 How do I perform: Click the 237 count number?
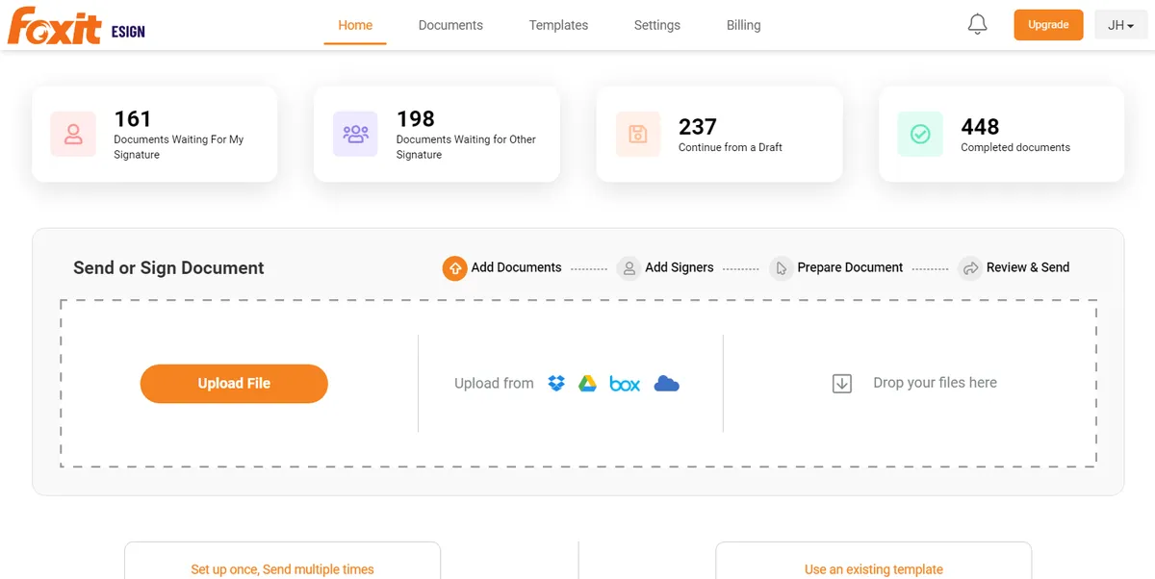698,127
